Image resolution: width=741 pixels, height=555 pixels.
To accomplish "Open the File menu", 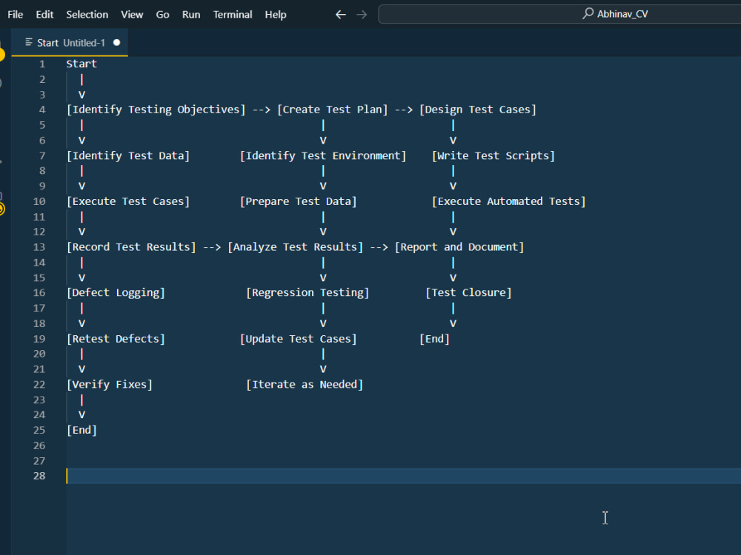I will tap(15, 15).
